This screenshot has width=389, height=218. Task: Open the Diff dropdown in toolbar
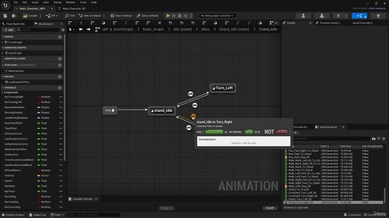pos(52,16)
